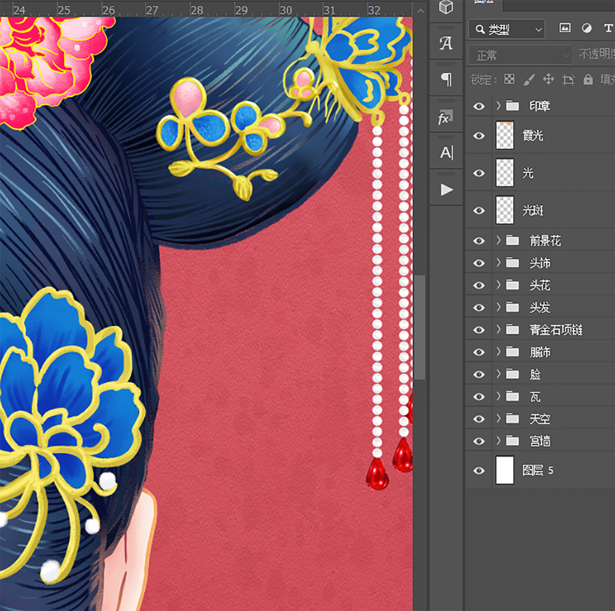615x611 pixels.
Task: Expand the 头花 group
Action: click(498, 285)
